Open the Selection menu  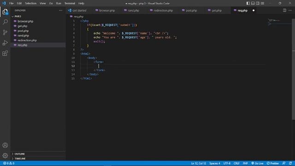[31, 3]
